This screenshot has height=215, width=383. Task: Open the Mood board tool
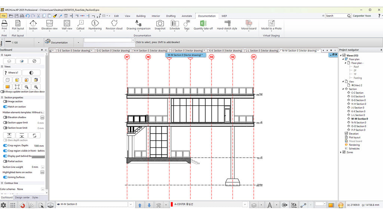pos(249,25)
